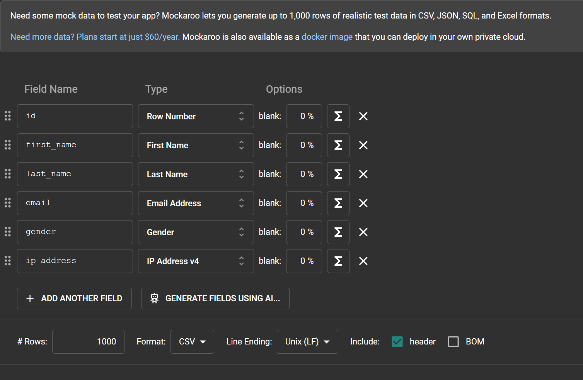Viewport: 583px width, 380px height.
Task: Remove the last_name field with X
Action: click(x=363, y=174)
